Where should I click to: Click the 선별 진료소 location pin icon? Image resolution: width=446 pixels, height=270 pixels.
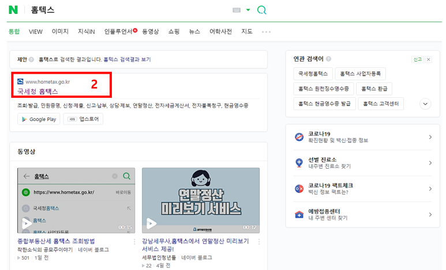click(299, 163)
